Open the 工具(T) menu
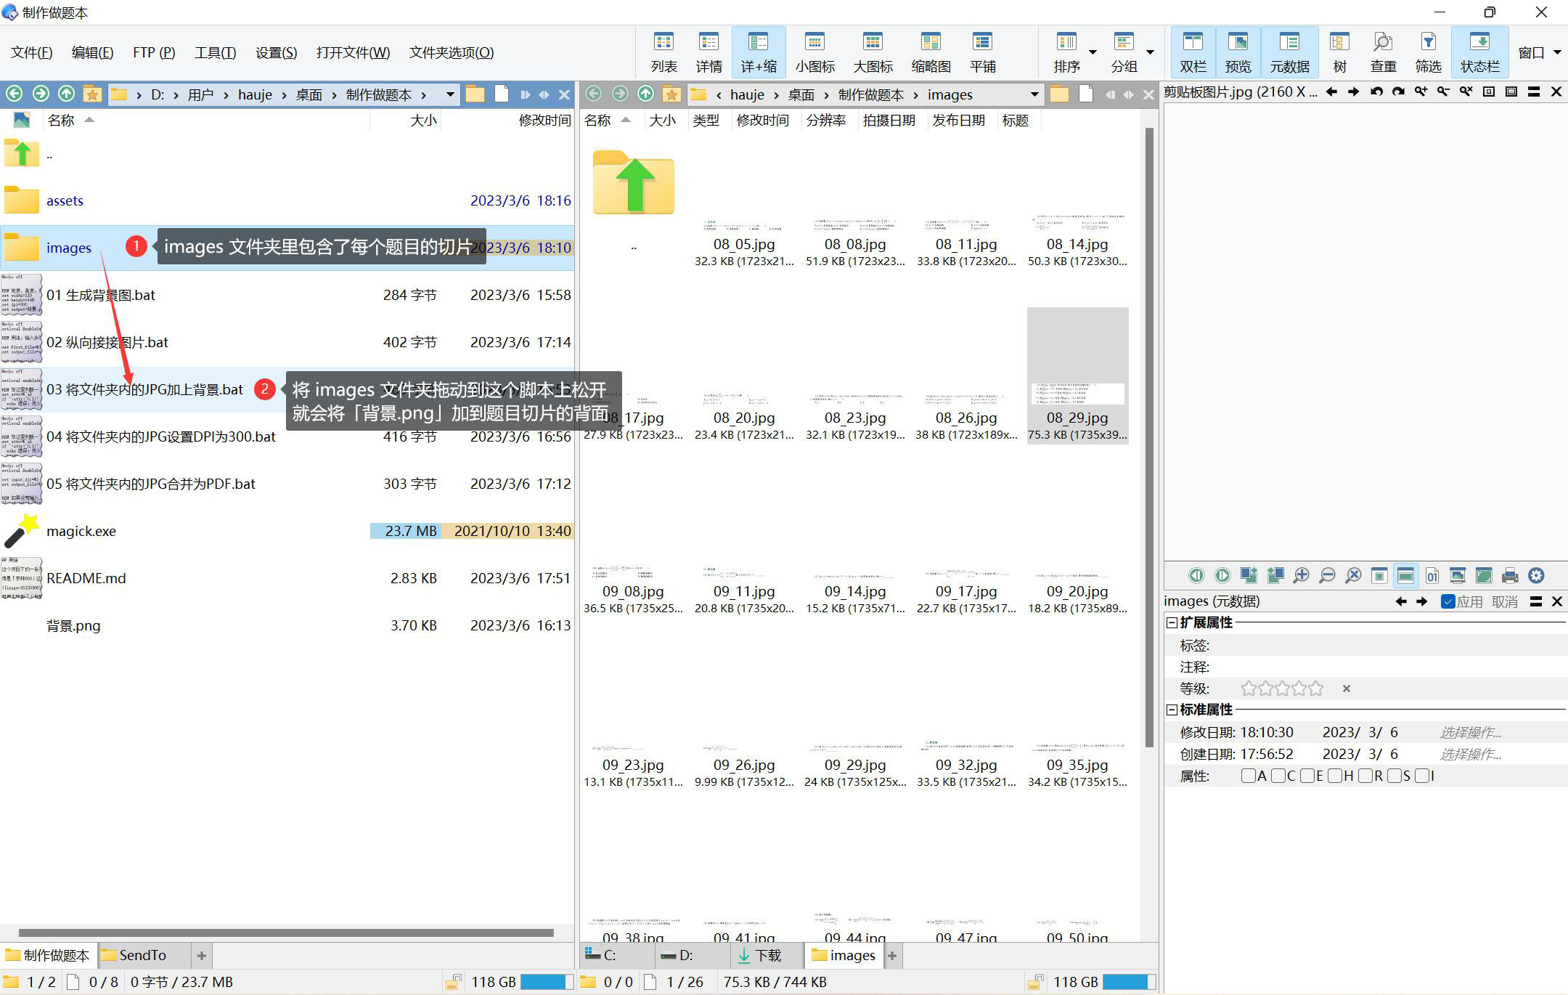 coord(215,52)
